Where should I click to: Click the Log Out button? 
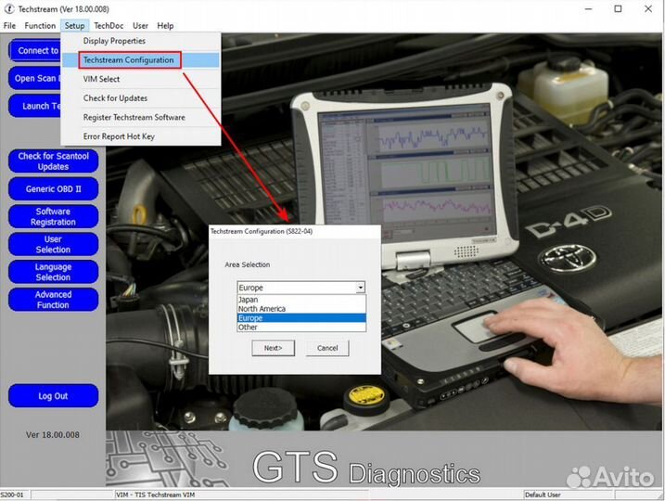pos(54,396)
